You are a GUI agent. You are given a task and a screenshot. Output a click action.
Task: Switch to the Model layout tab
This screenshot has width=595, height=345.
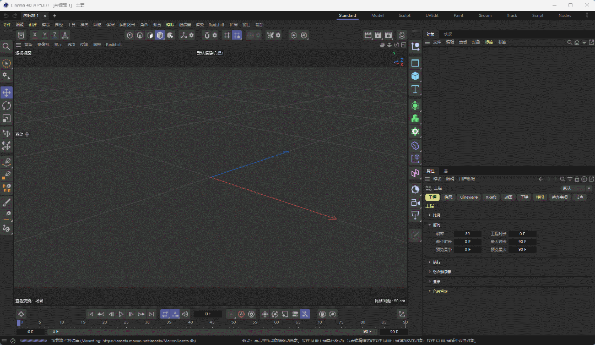tap(377, 15)
